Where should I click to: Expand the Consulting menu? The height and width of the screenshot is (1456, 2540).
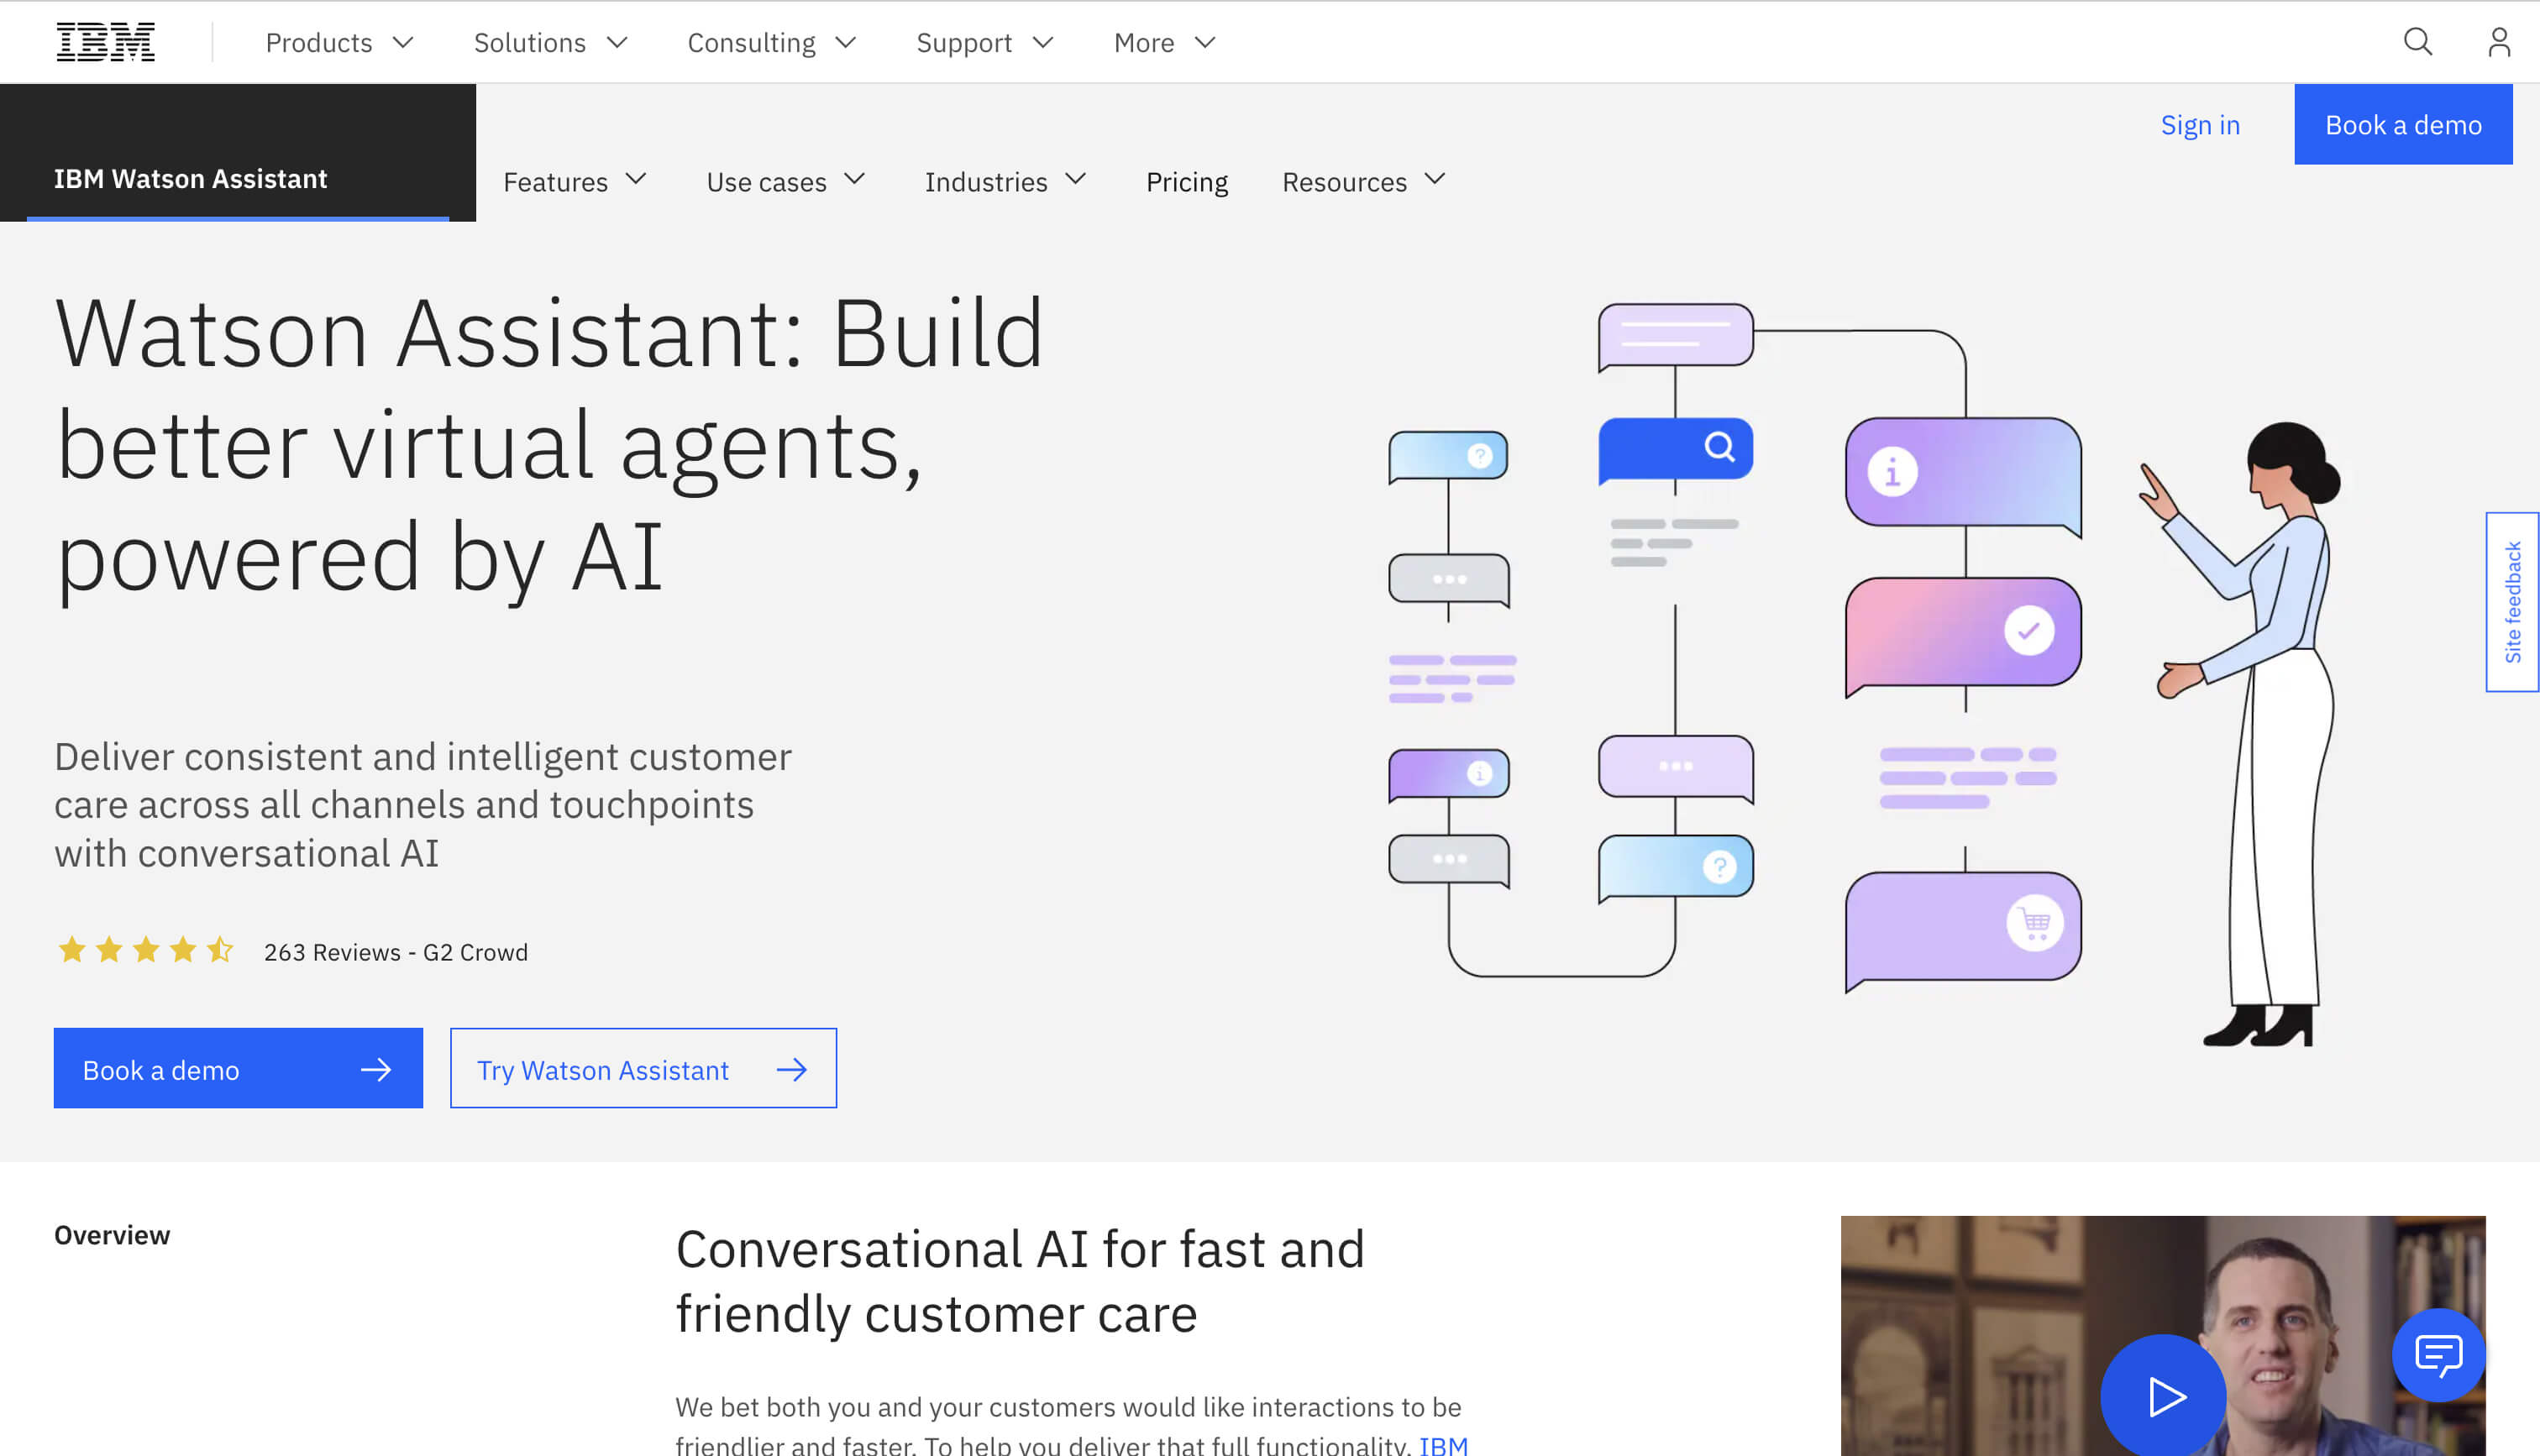(772, 42)
